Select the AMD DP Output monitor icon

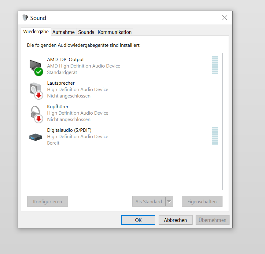[x=35, y=65]
